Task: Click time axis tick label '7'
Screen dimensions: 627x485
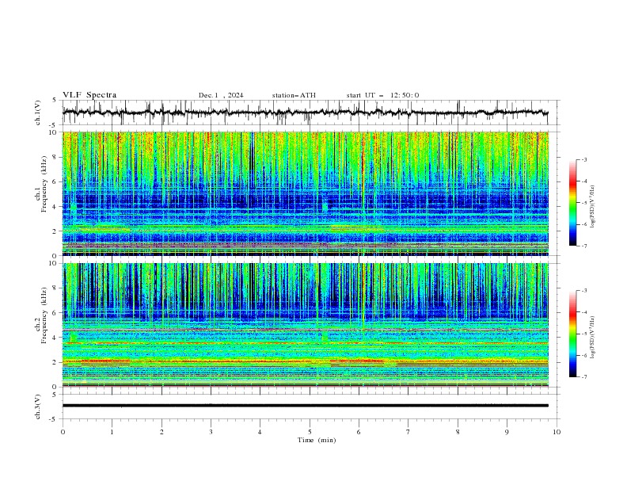Action: pyautogui.click(x=408, y=432)
